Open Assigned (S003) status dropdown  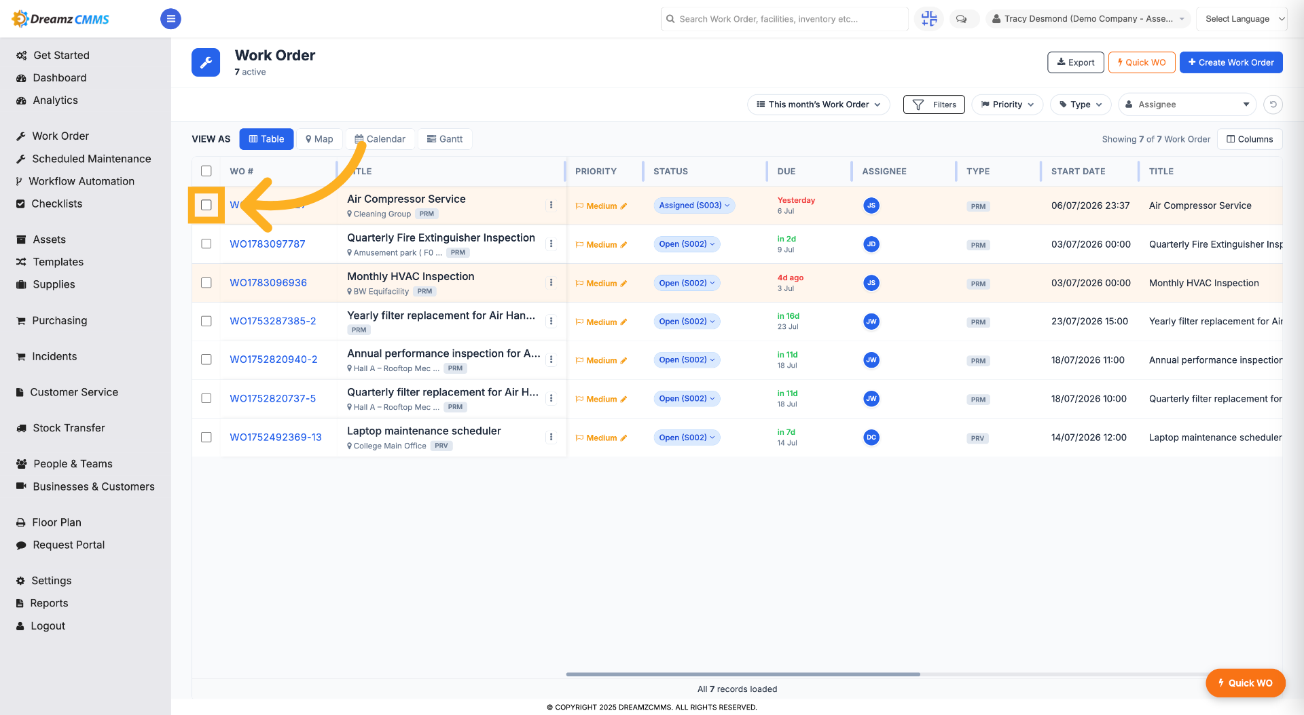(x=694, y=206)
